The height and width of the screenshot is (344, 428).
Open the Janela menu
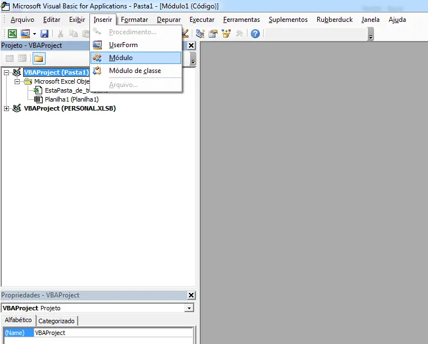371,20
